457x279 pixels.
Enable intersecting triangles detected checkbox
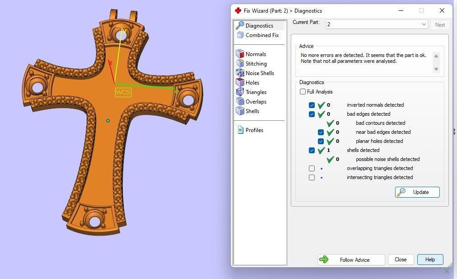pos(312,177)
